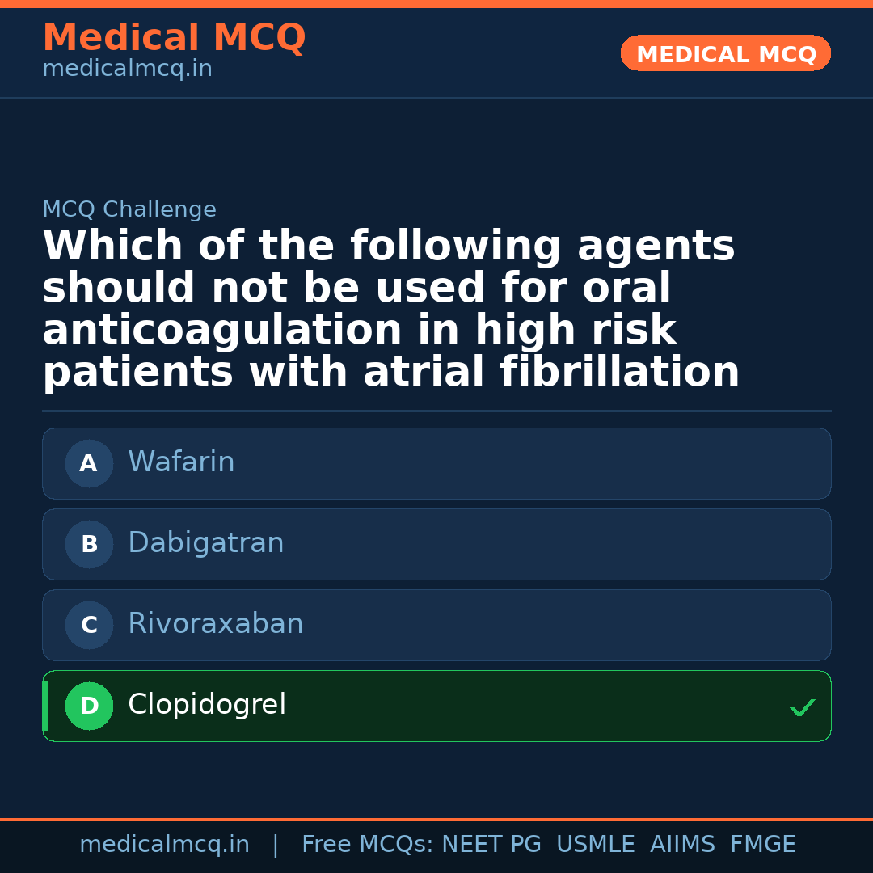Open medicalmcq.in link in the footer
This screenshot has height=873, width=873.
[164, 845]
